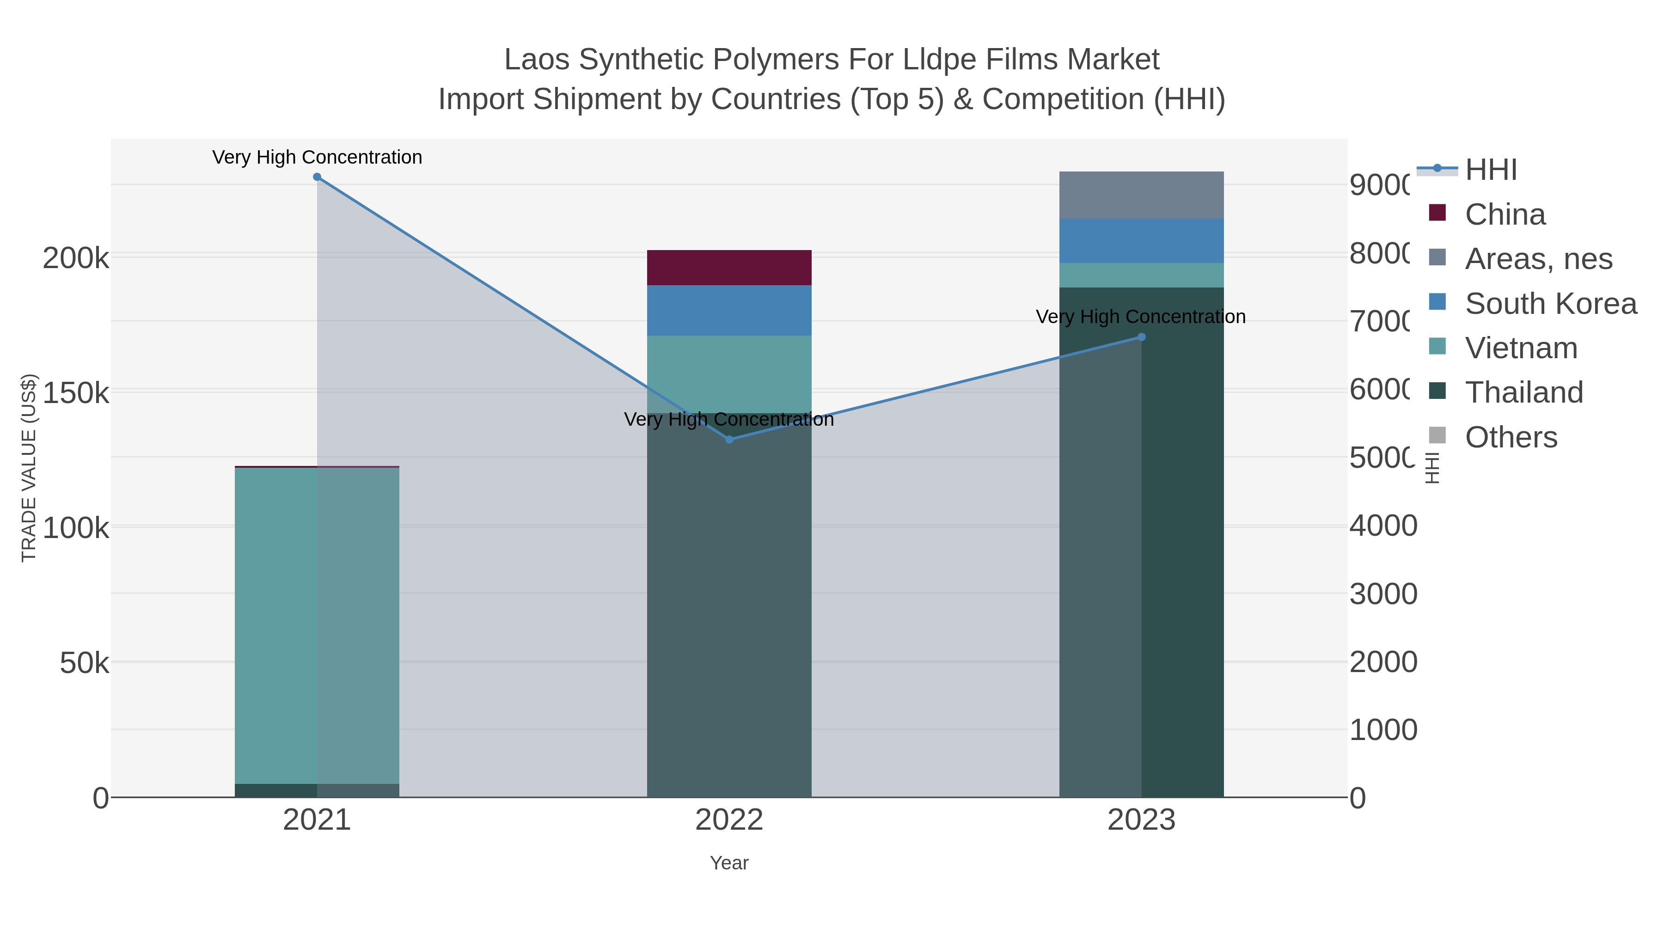
Task: Click the TRADE VALUE (US$) axis title
Action: pos(29,468)
